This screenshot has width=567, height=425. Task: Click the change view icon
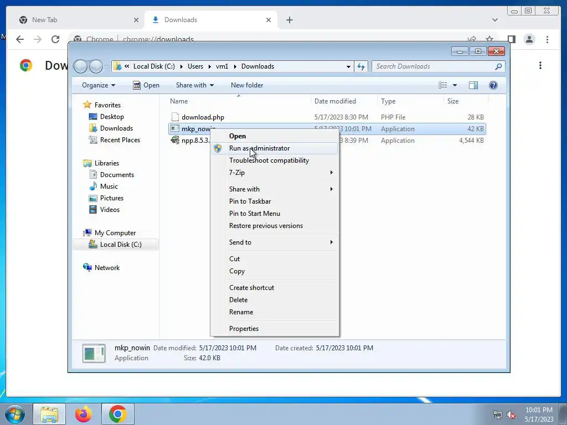(x=442, y=85)
